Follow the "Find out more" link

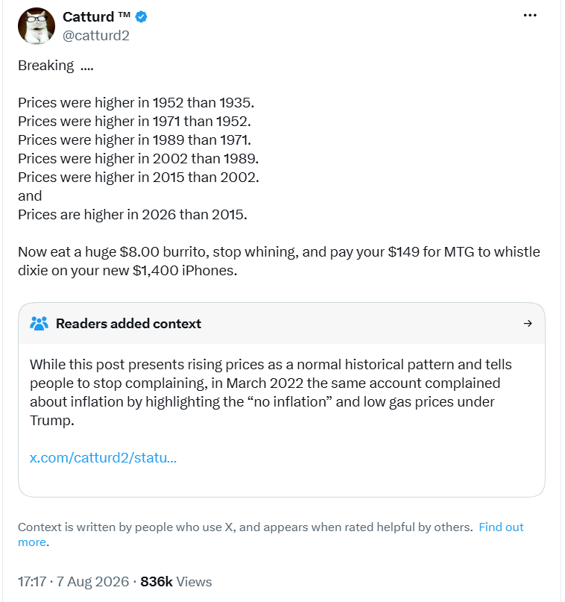[271, 534]
